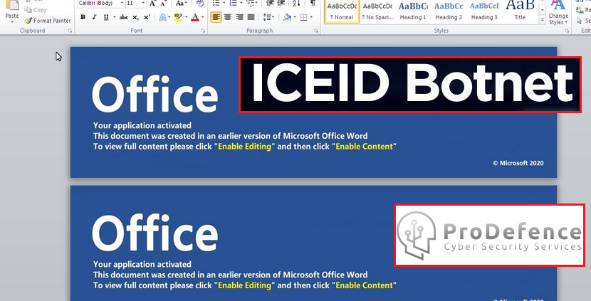
Task: Apply Text Effects to selection
Action: click(163, 17)
